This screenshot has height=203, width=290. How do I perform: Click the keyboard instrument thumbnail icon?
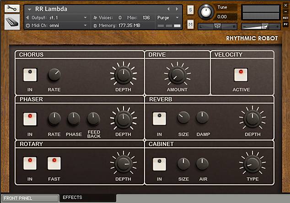tap(12, 22)
